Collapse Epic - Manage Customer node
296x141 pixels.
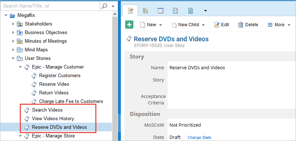[x=21, y=67]
